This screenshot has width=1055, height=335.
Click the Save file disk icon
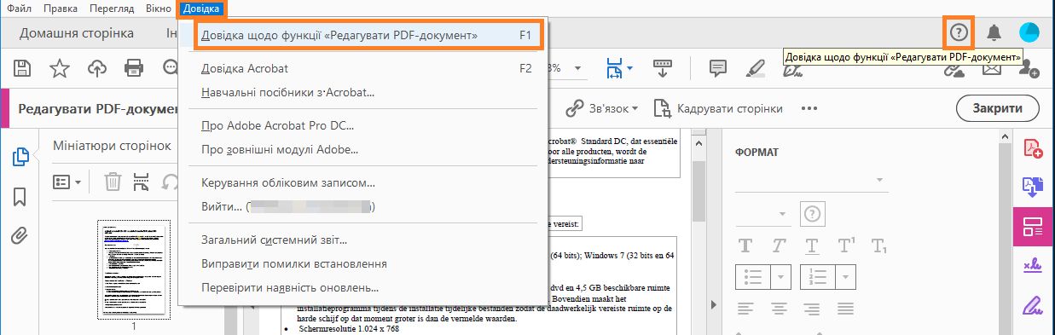click(23, 67)
